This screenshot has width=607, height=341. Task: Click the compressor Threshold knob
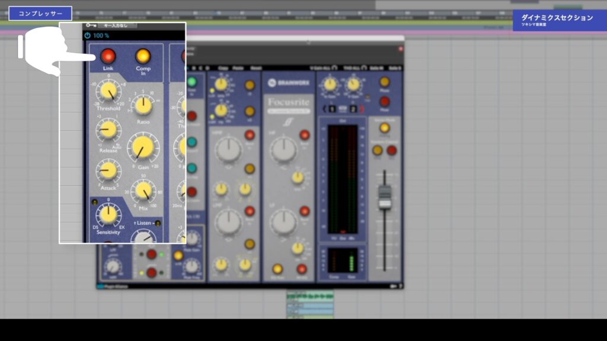[x=108, y=92]
